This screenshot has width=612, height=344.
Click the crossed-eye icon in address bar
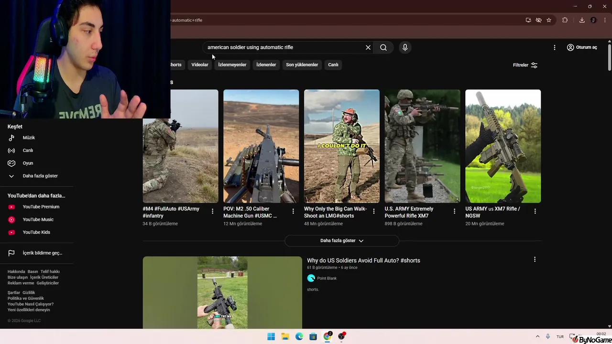538,20
